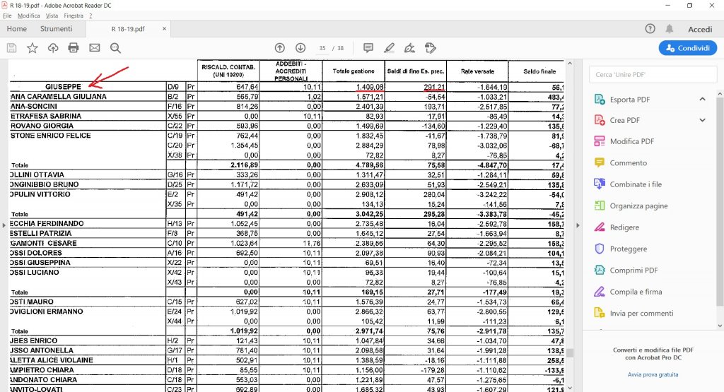Open the help question mark
The width and height of the screenshot is (724, 392).
pyautogui.click(x=650, y=28)
